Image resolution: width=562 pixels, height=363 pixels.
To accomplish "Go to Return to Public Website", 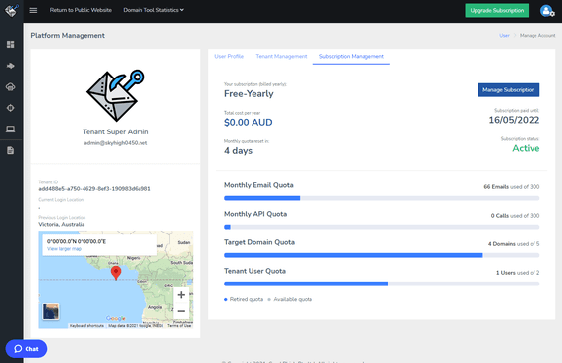I will 81,10.
